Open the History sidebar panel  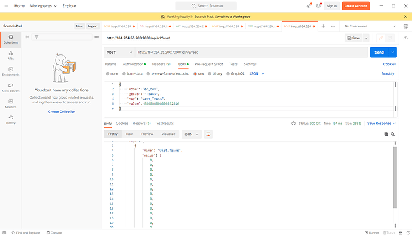click(x=11, y=120)
